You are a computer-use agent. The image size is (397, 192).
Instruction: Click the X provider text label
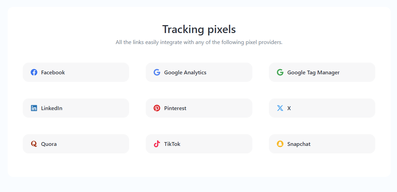click(x=289, y=108)
